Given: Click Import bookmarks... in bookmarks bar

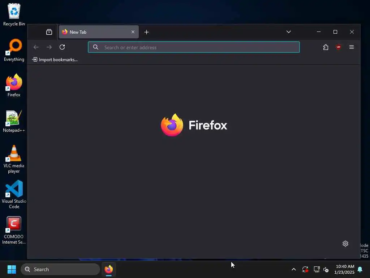Looking at the screenshot, I should coord(55,60).
